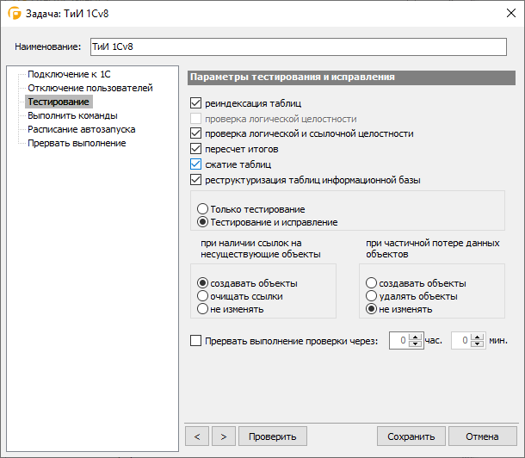525x458 pixels.
Task: Open Подключение к 1С section
Action: [x=69, y=74]
